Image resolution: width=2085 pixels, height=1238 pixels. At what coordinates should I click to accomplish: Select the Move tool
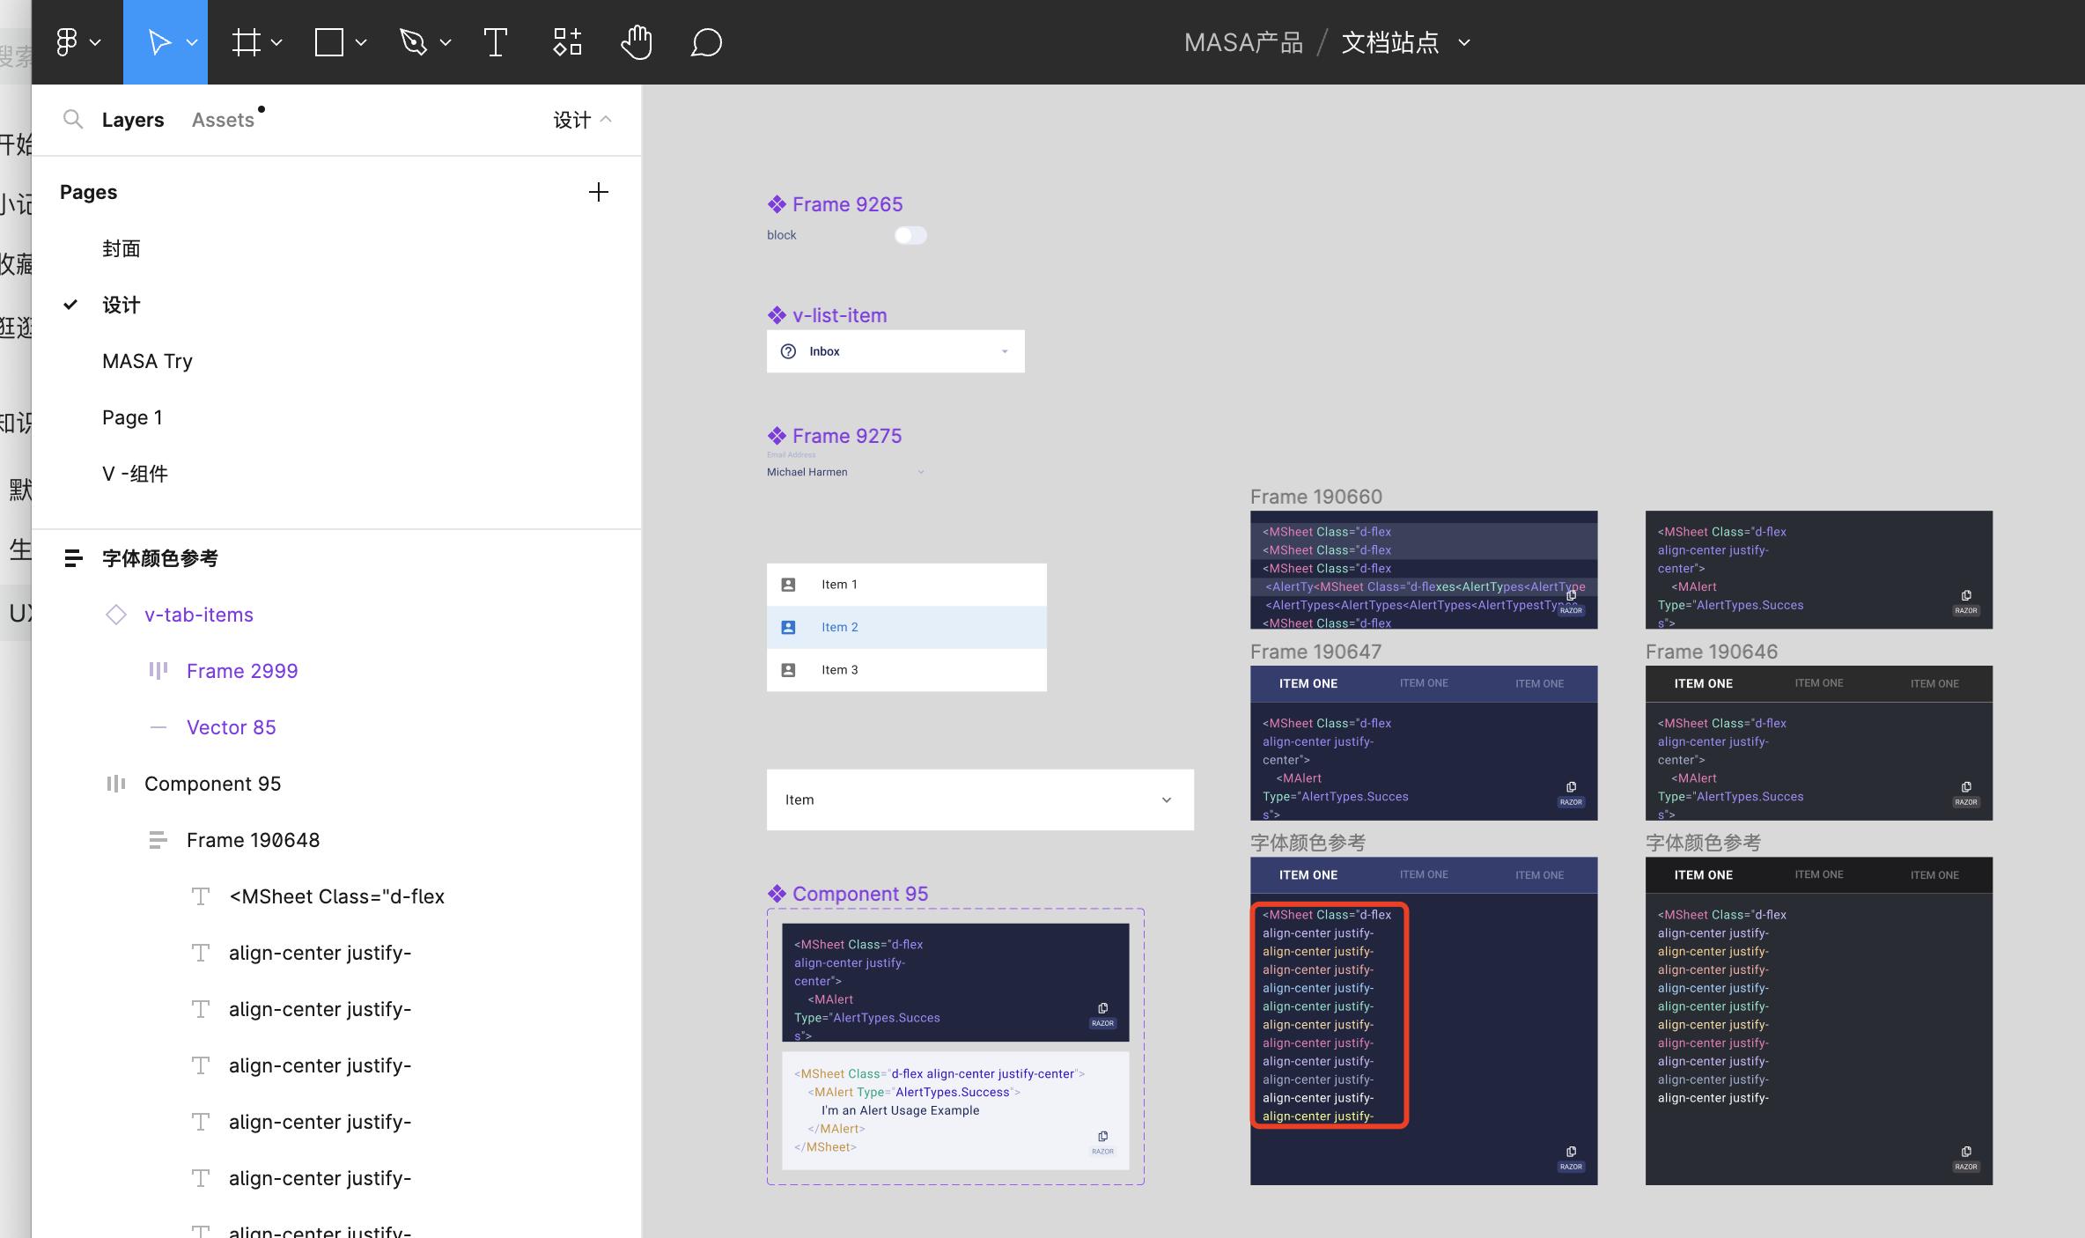click(159, 41)
